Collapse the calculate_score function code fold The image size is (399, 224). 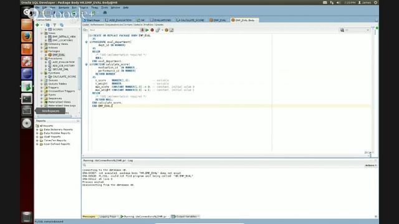click(x=90, y=65)
